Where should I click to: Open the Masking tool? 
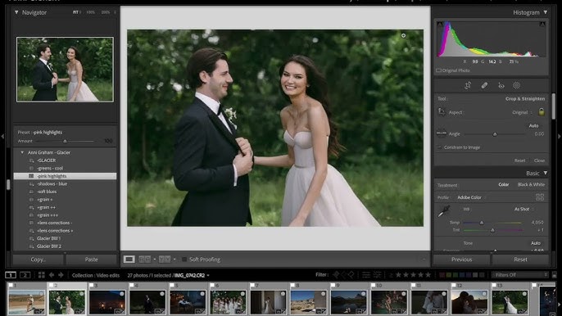(516, 85)
